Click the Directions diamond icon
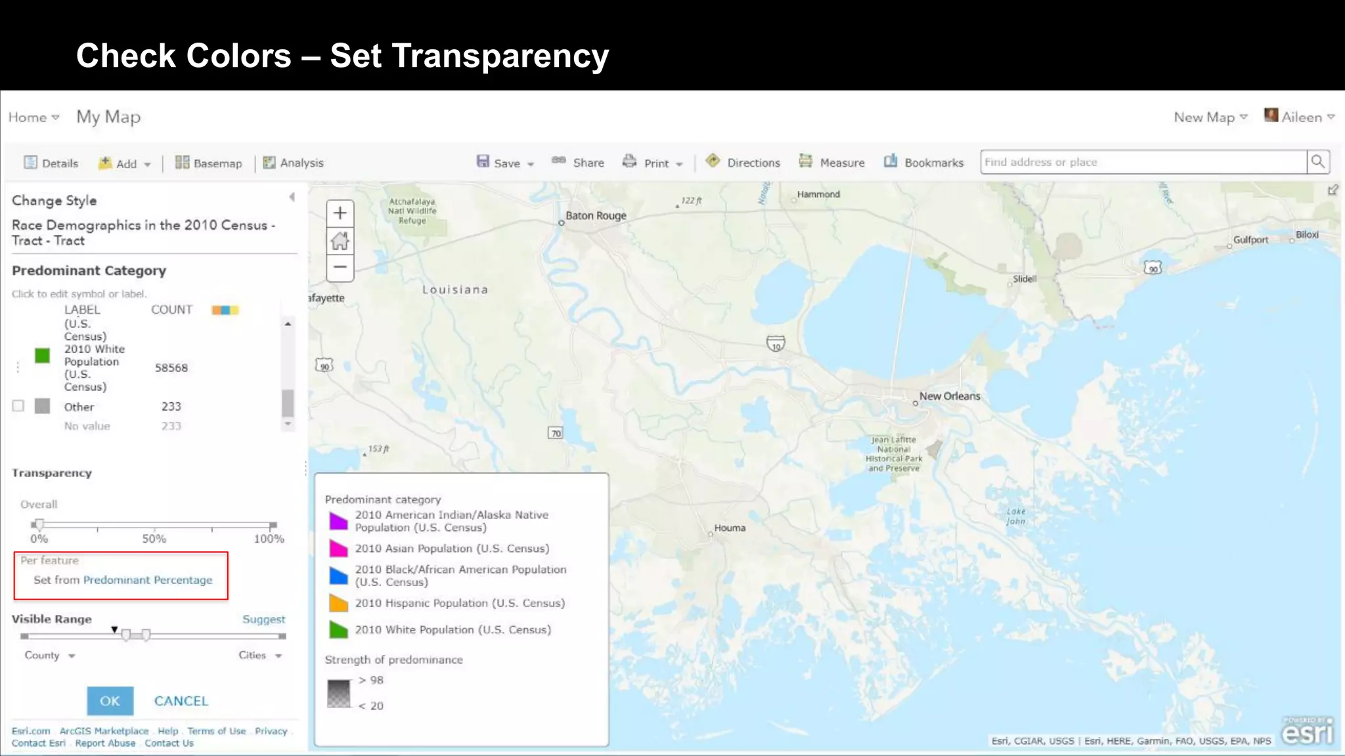 (713, 161)
